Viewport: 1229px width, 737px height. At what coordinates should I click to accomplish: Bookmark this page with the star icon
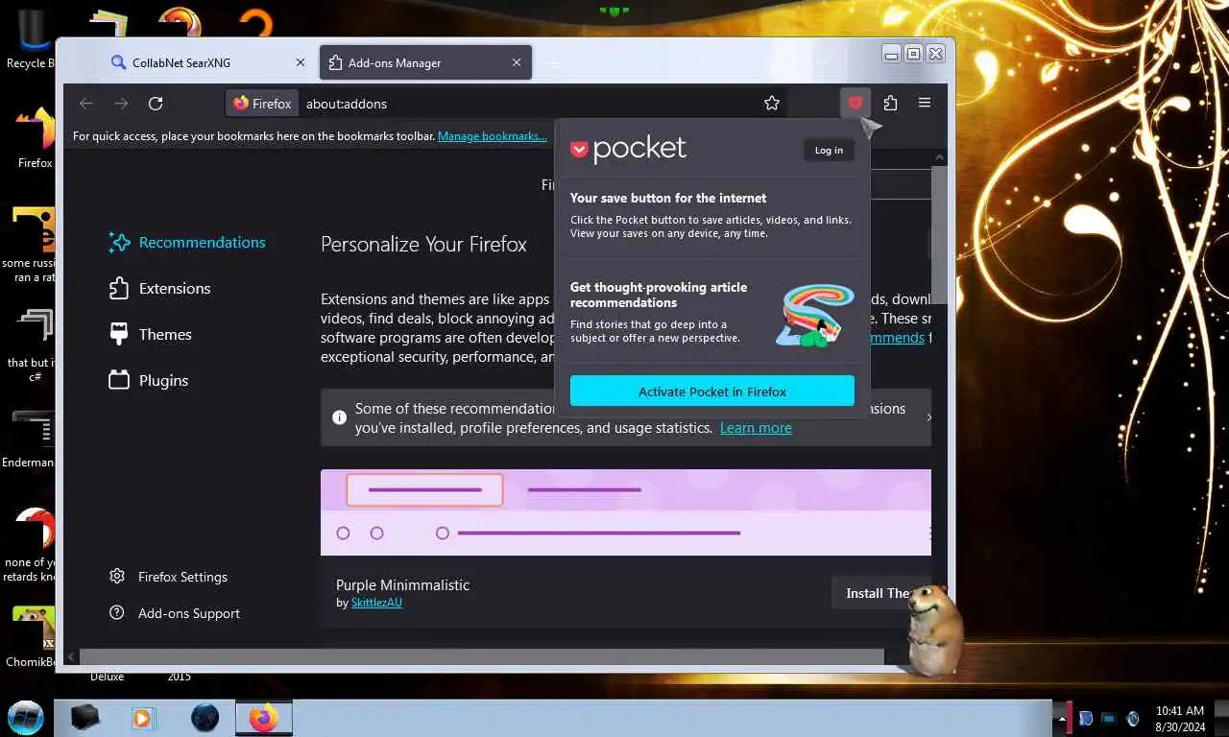click(772, 103)
